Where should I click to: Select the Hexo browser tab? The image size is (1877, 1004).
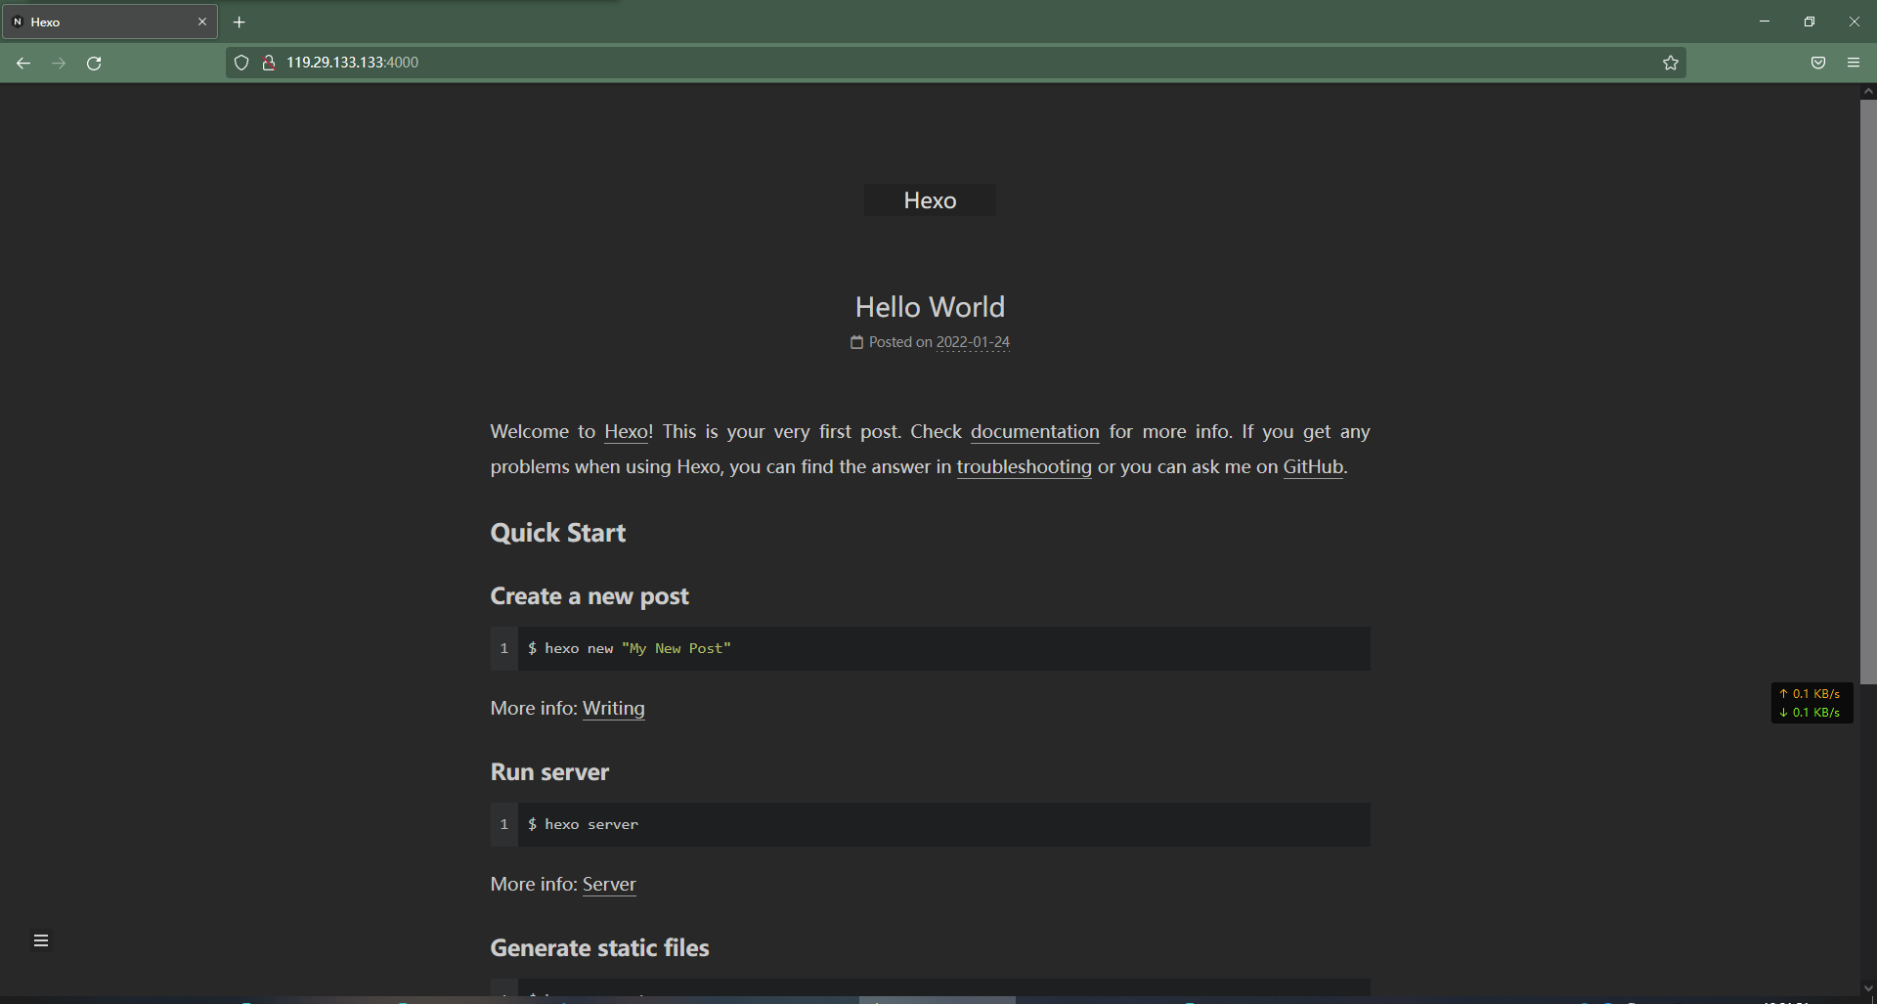(x=109, y=22)
